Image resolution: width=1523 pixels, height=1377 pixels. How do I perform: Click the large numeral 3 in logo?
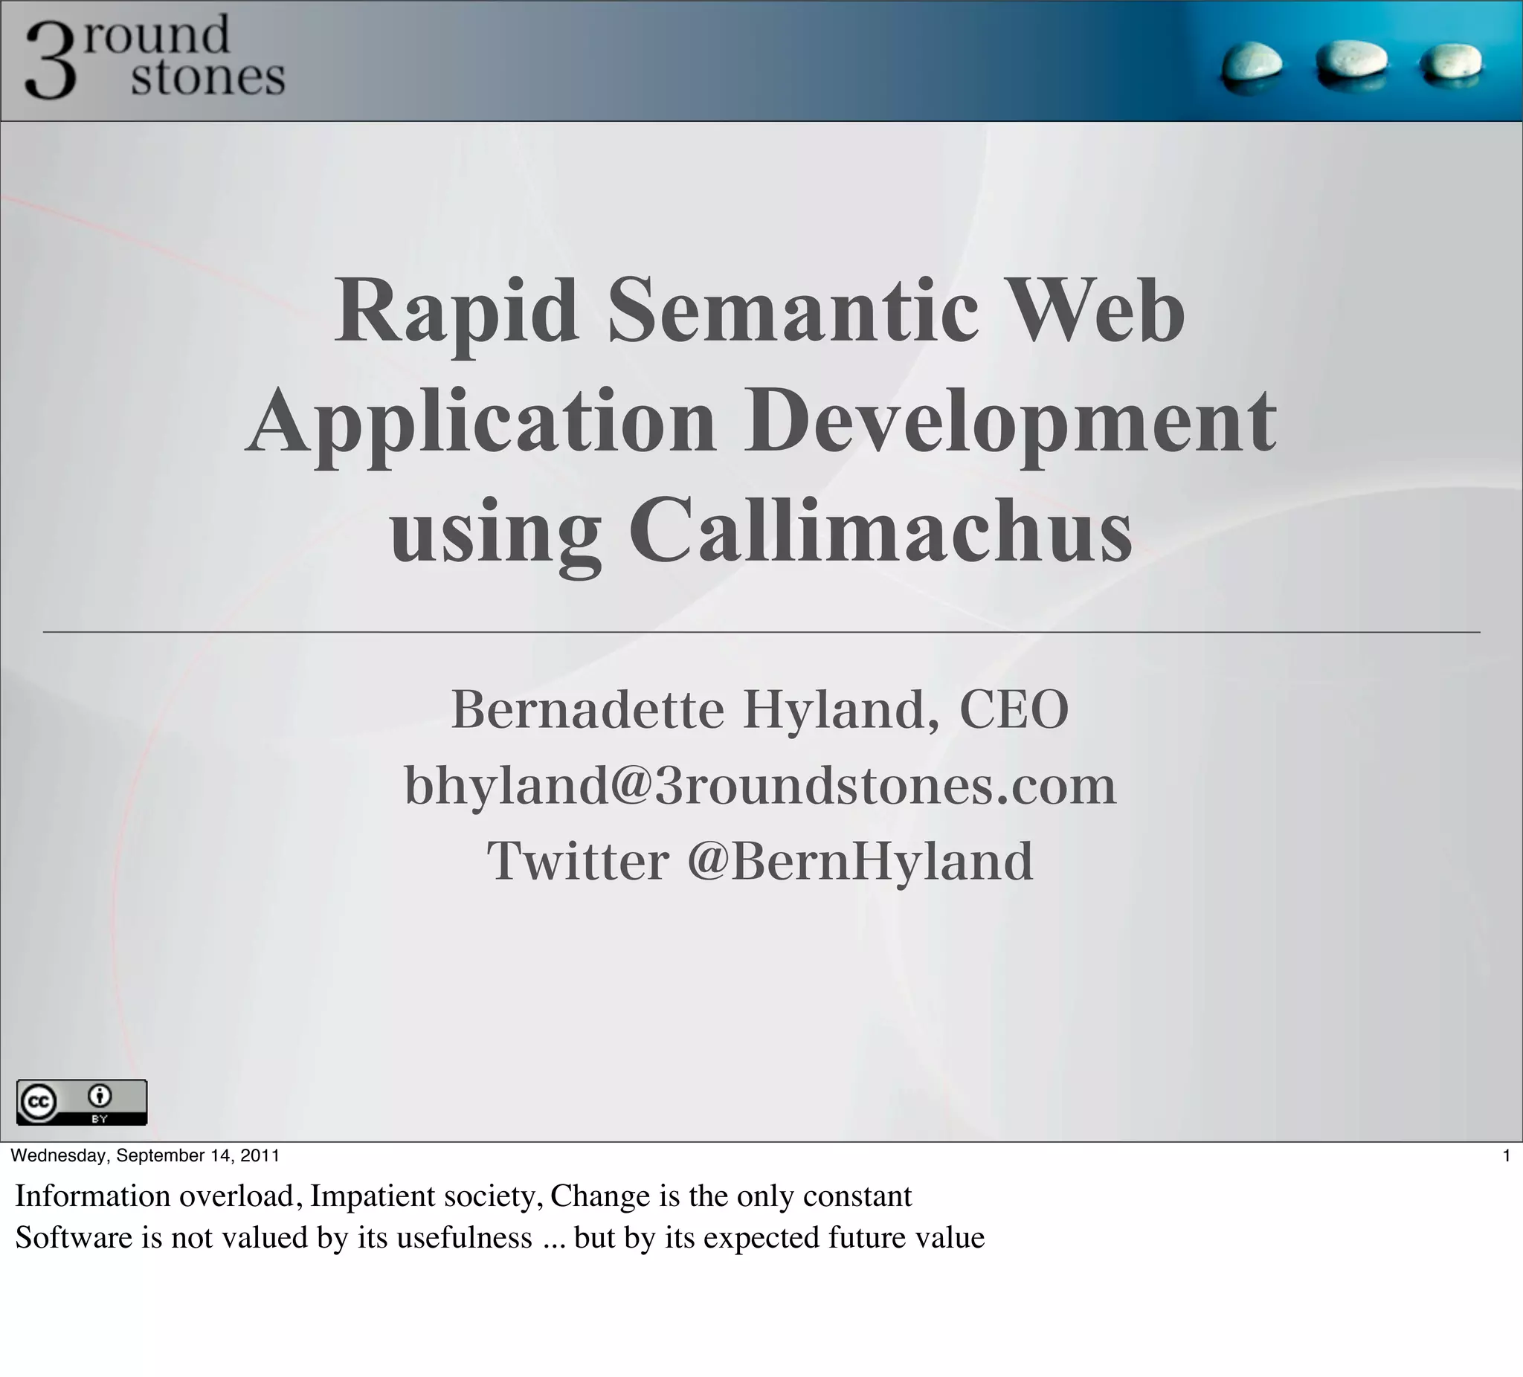click(x=51, y=61)
